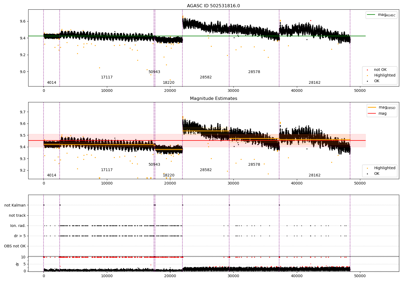Click the 'OBS not OK' row label
Screen dimensions: 403x282
pyautogui.click(x=15, y=246)
